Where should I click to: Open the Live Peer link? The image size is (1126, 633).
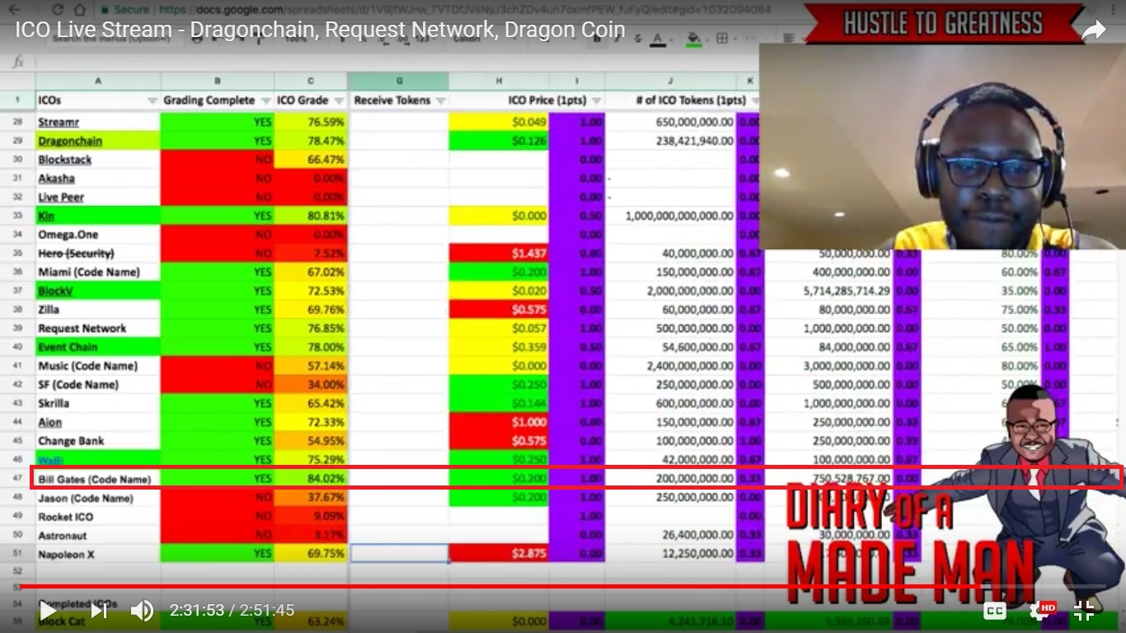[61, 197]
